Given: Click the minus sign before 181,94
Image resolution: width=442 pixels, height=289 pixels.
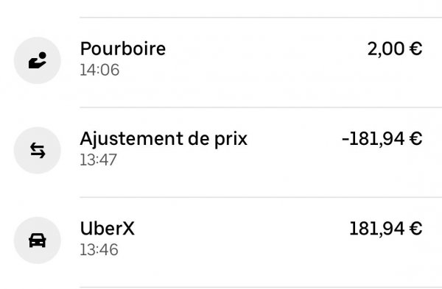Looking at the screenshot, I should pyautogui.click(x=345, y=140).
